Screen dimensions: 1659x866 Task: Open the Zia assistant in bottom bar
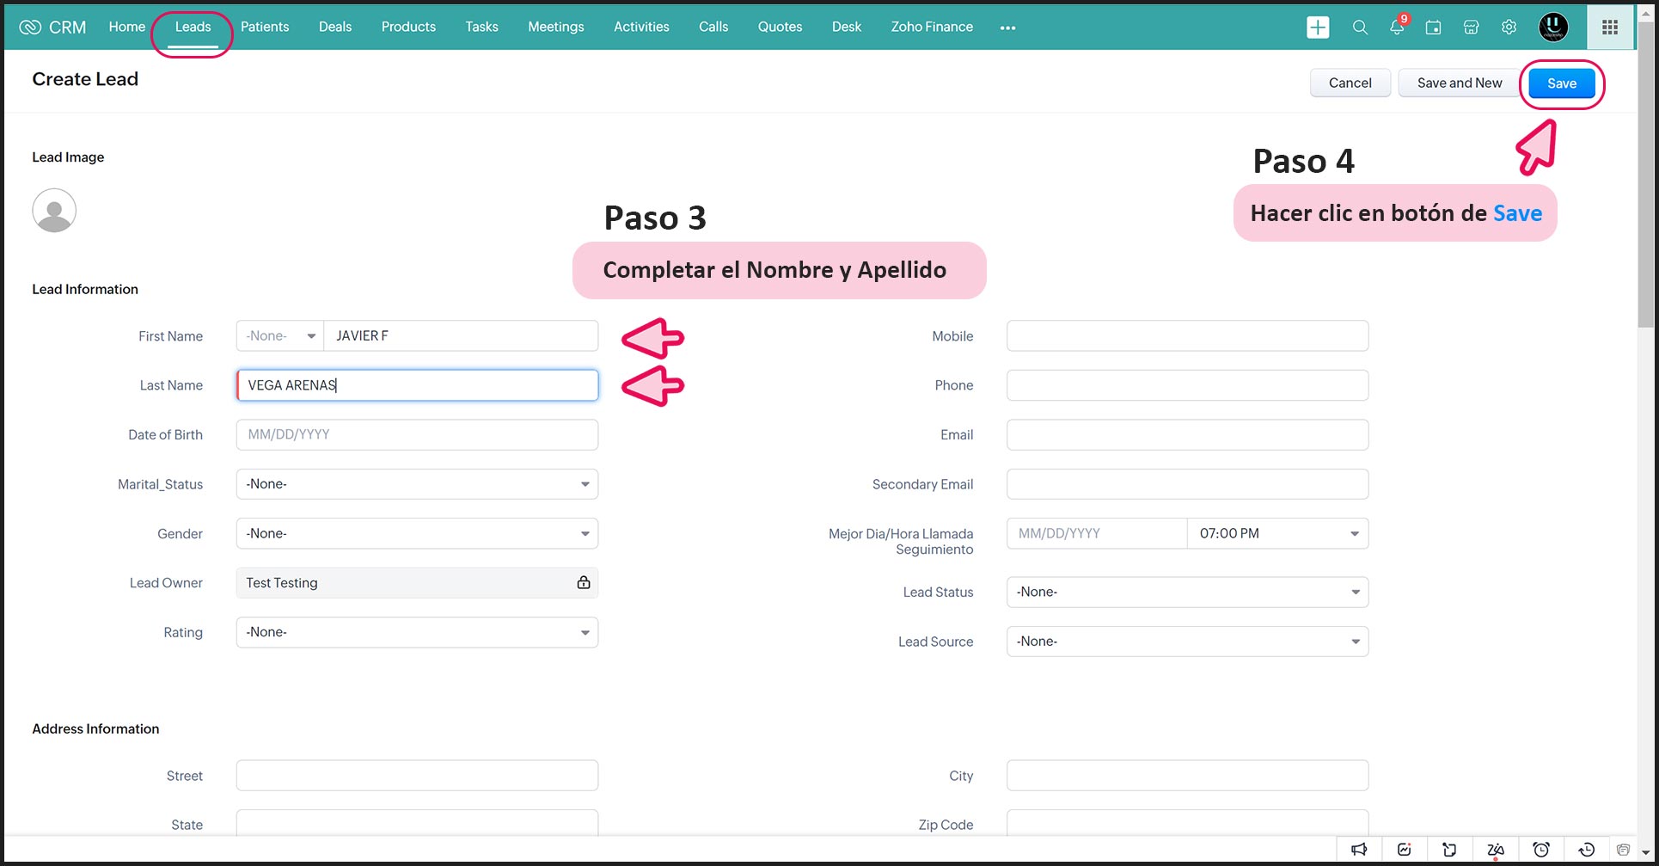point(1496,850)
